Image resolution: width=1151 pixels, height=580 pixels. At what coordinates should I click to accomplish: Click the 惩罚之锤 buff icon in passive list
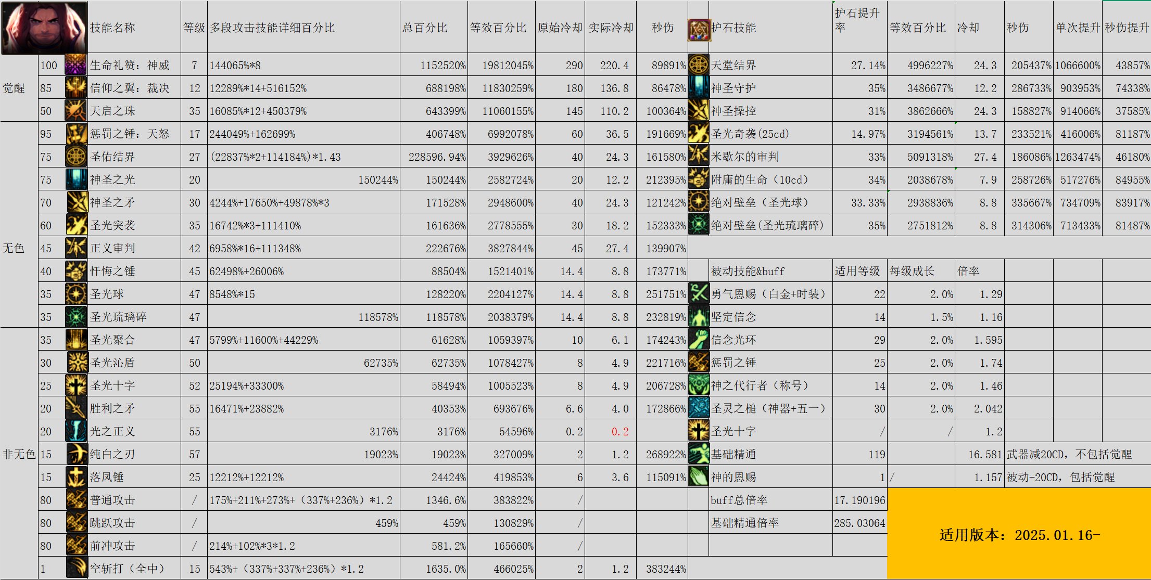(x=699, y=363)
